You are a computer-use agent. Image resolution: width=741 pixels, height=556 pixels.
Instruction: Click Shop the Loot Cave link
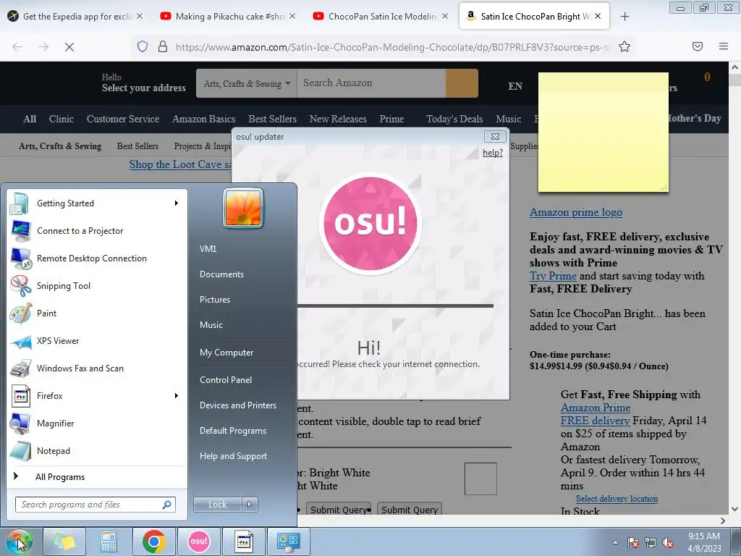[x=180, y=164]
